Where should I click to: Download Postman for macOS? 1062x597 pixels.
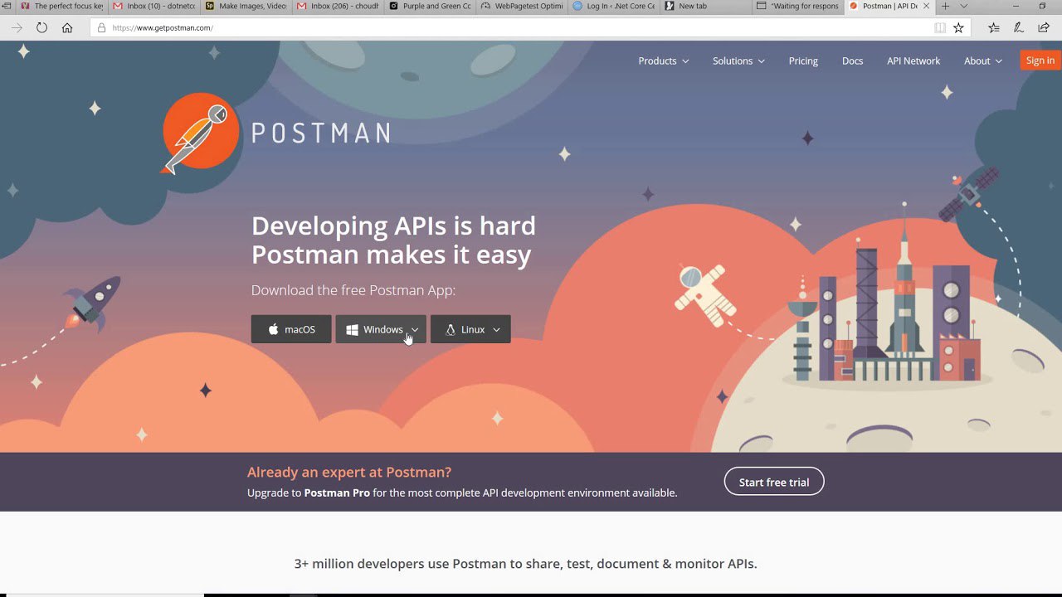(291, 329)
